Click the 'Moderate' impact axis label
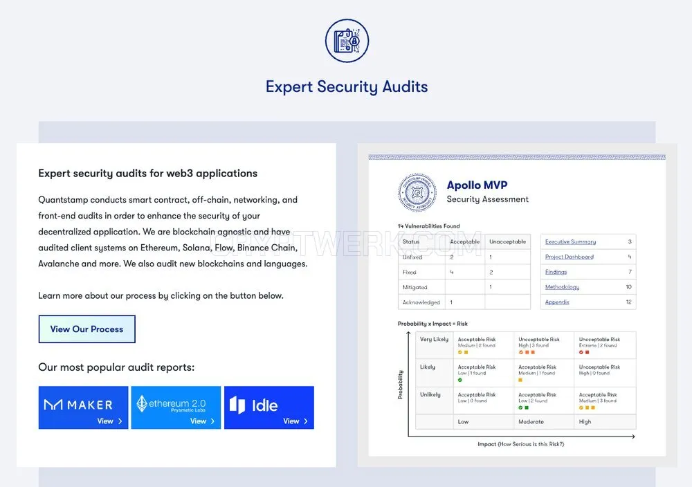 531,422
